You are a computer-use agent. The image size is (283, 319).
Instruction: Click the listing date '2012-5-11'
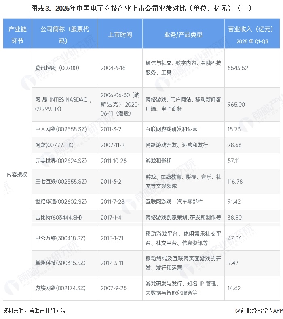(x=112, y=263)
